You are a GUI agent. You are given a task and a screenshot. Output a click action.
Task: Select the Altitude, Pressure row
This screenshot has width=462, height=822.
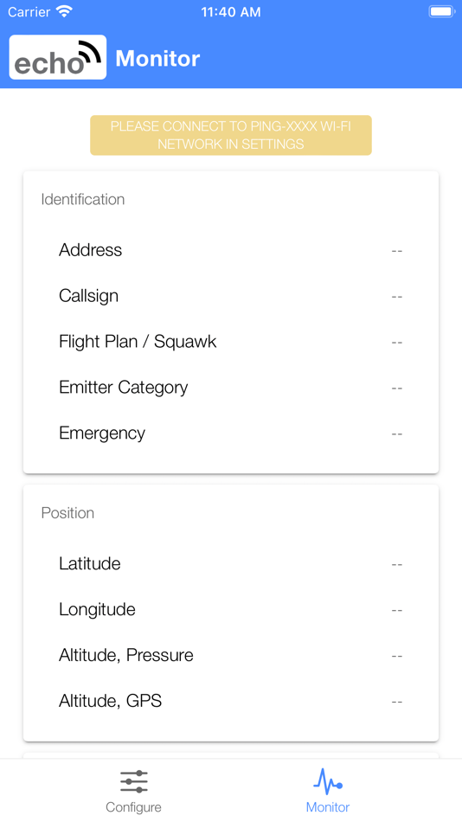point(231,655)
